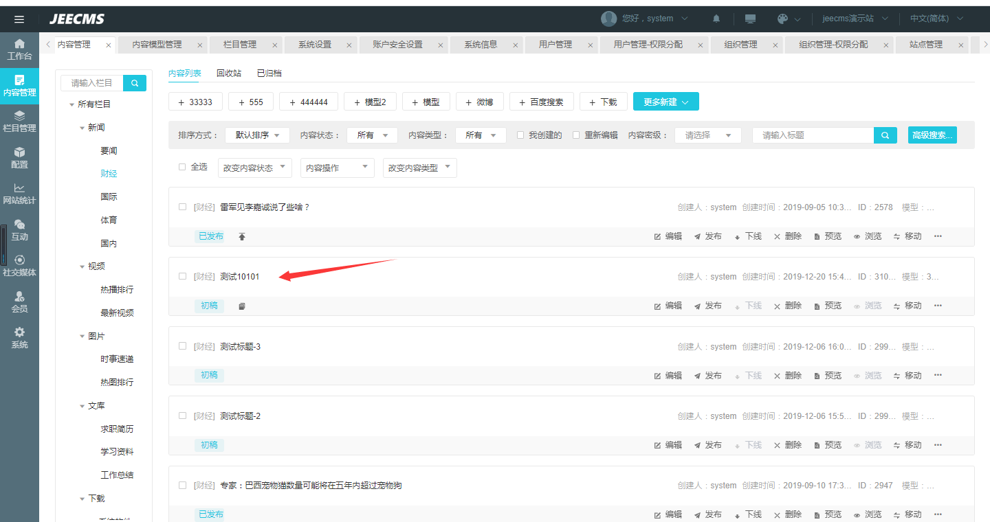
Task: Click the monitor icon in top header
Action: click(x=750, y=19)
